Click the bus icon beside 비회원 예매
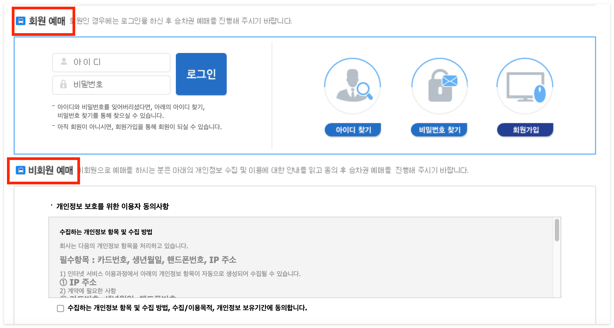This screenshot has height=328, width=614. pos(21,170)
